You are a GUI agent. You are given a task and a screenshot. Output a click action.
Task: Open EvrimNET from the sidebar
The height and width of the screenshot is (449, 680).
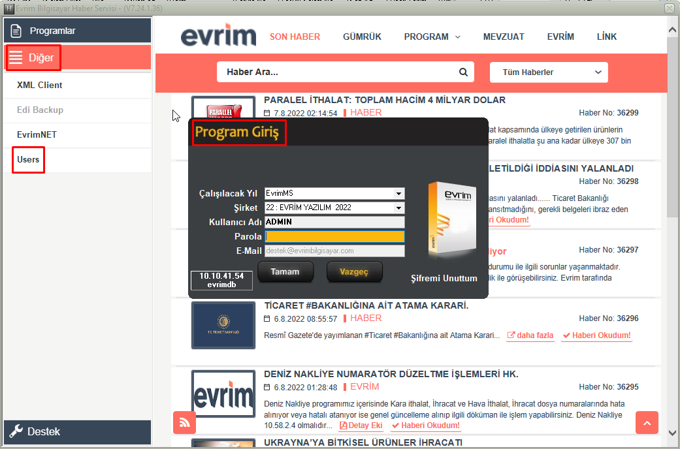pyautogui.click(x=77, y=135)
